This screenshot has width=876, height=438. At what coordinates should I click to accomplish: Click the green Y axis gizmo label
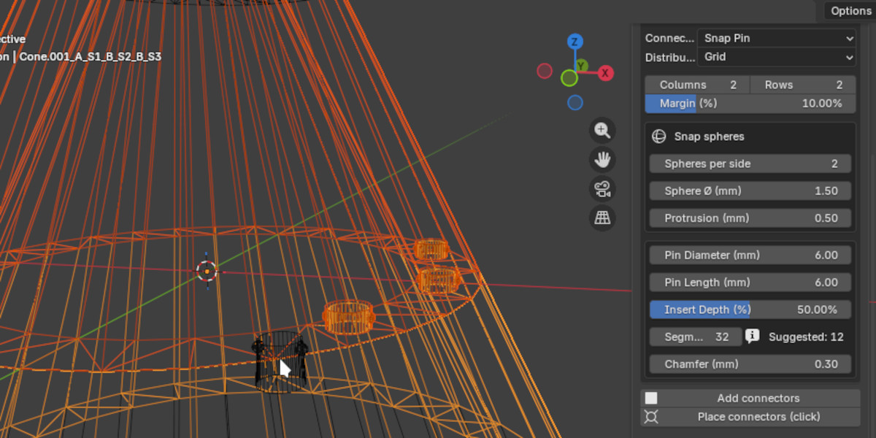(x=582, y=66)
